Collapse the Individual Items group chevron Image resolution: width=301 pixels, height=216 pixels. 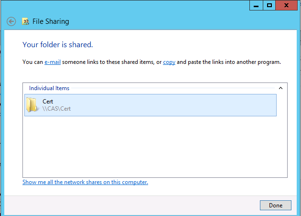click(280, 88)
